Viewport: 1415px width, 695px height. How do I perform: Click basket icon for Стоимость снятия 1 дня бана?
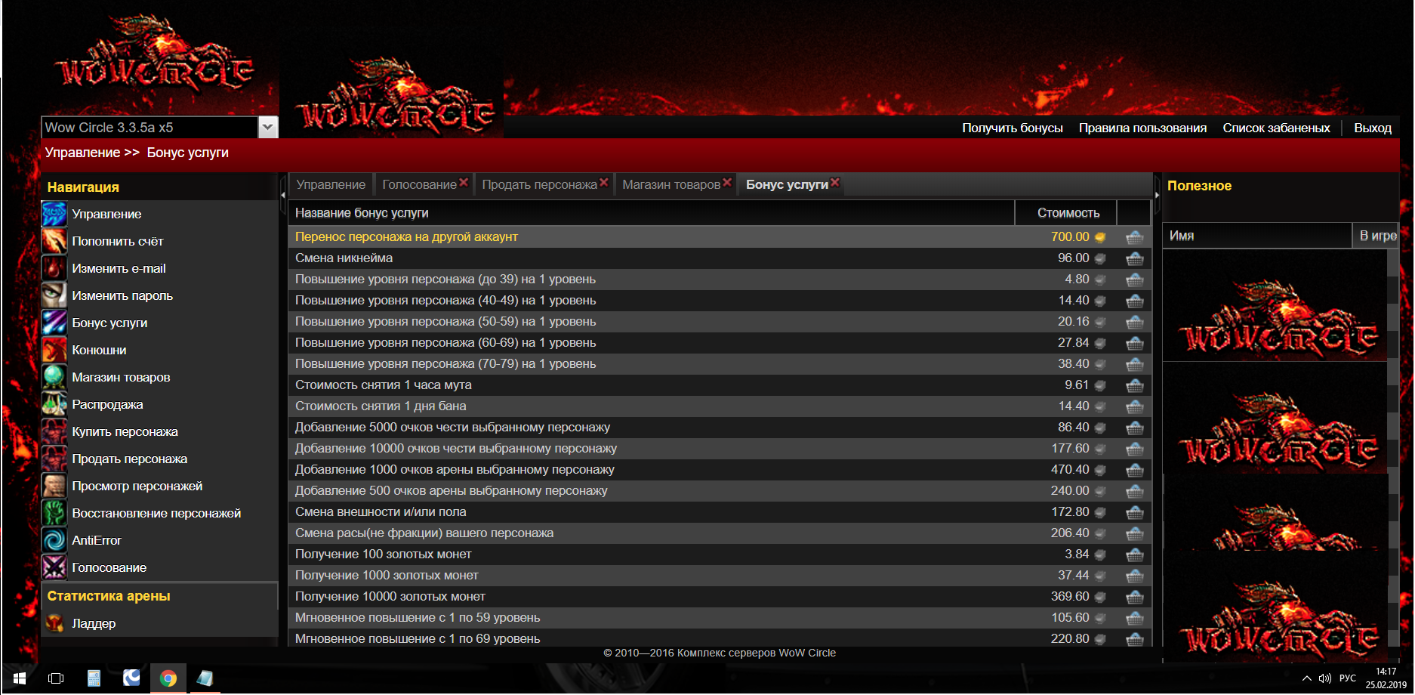1134,406
